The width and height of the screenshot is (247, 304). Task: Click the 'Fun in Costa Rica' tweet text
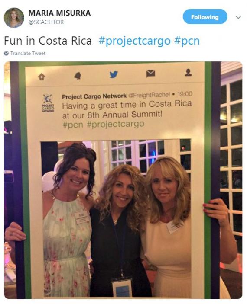coord(48,41)
